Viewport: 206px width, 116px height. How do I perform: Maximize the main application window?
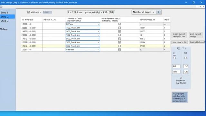[x=194, y=2]
